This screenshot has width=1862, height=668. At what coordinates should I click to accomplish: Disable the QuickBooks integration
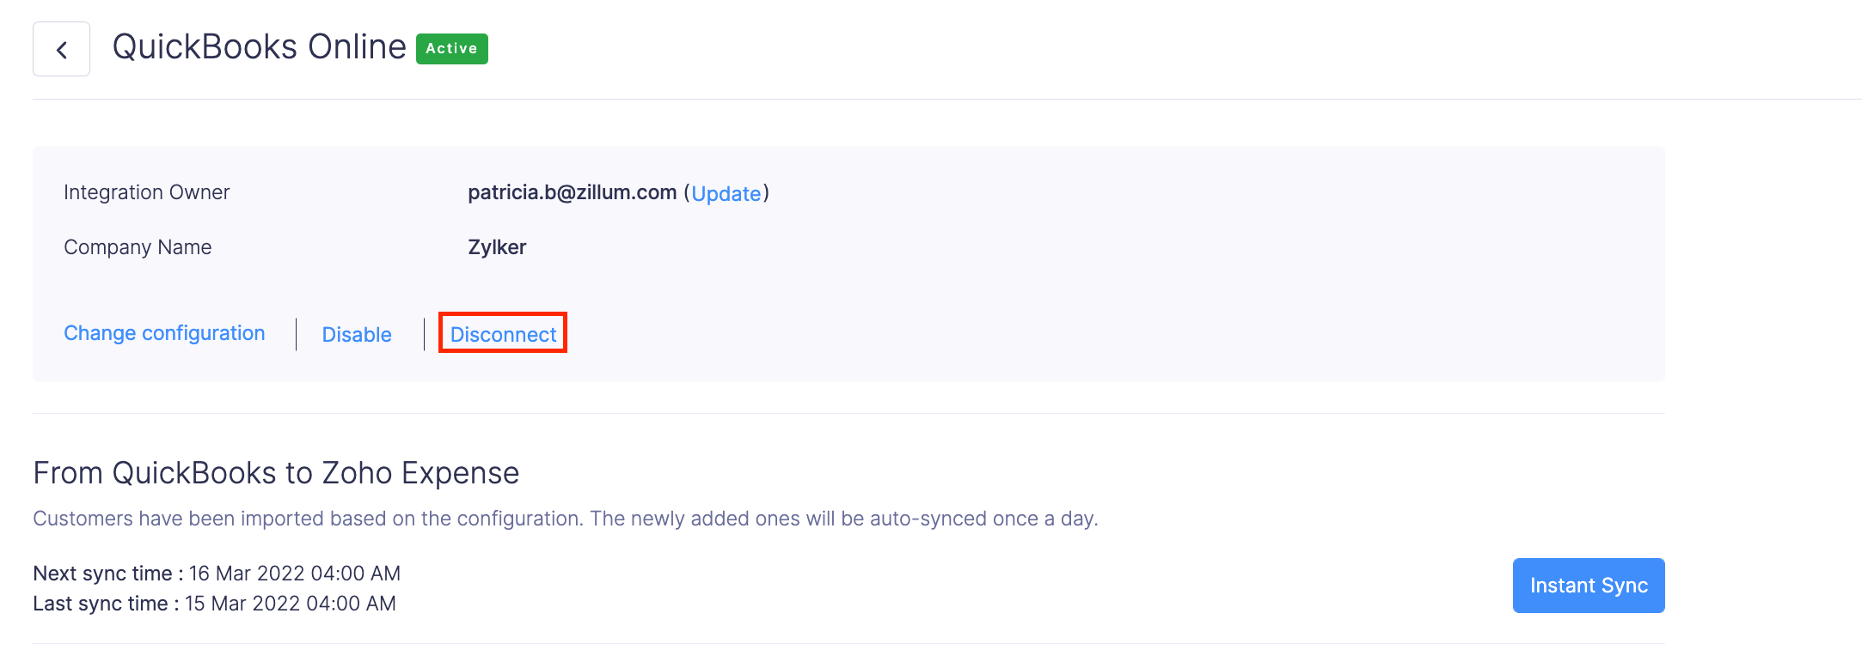click(x=357, y=335)
